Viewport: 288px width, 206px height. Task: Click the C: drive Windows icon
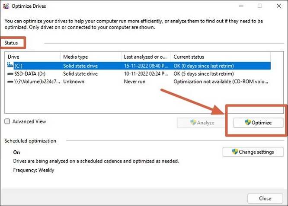tap(10, 65)
